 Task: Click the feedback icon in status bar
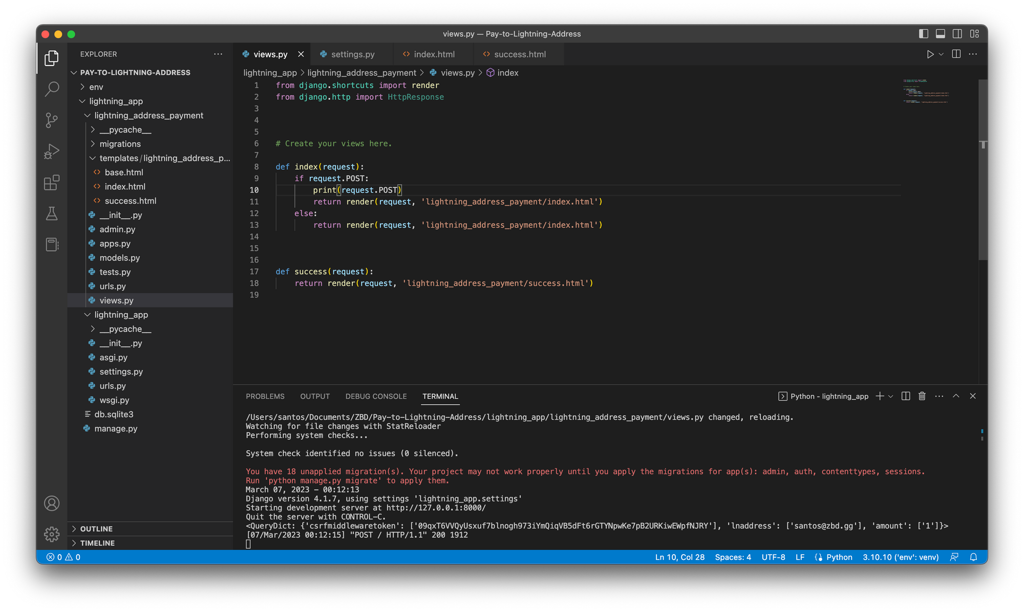pyautogui.click(x=954, y=557)
